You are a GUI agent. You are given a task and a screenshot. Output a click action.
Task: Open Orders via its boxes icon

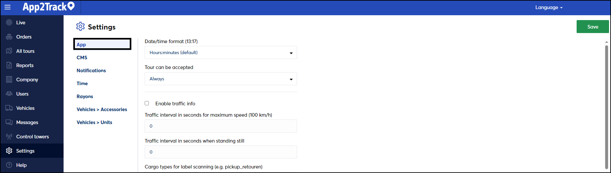tap(9, 37)
